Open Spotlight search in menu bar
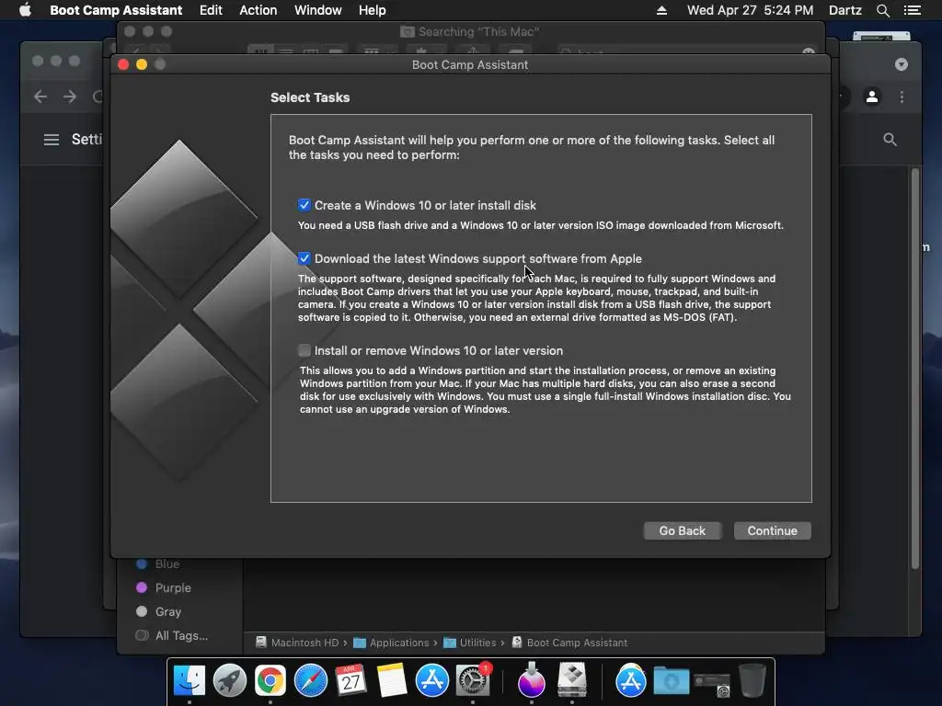This screenshot has height=706, width=942. 882,10
